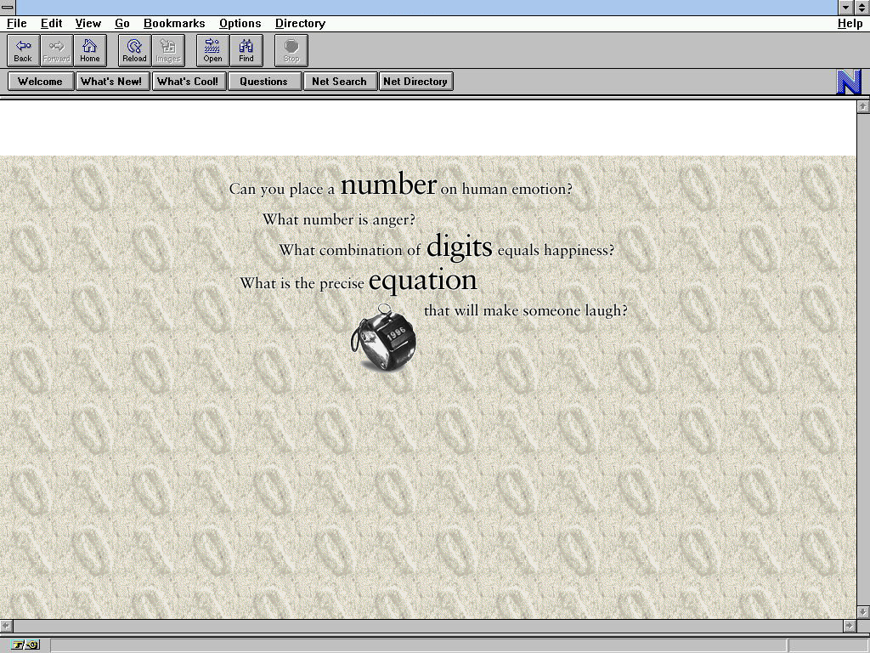
Task: Click the vertical scrollbar down arrow
Action: [863, 611]
